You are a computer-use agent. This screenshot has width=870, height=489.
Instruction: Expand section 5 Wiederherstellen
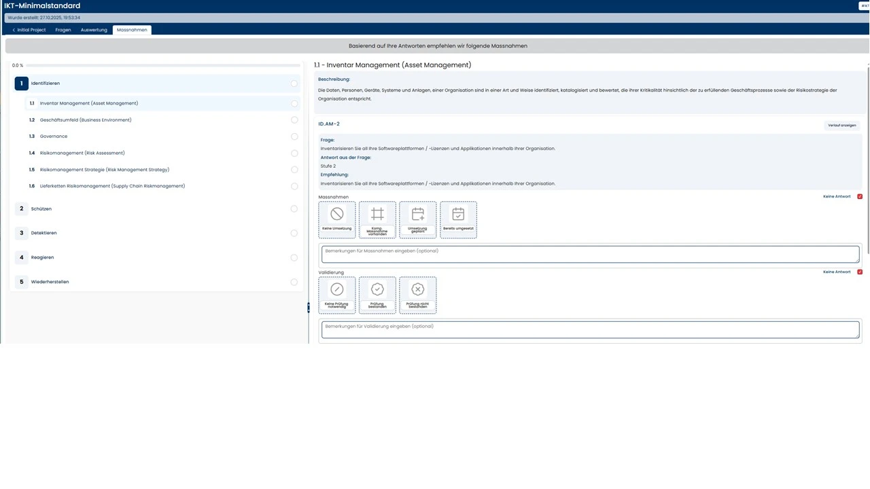point(50,282)
